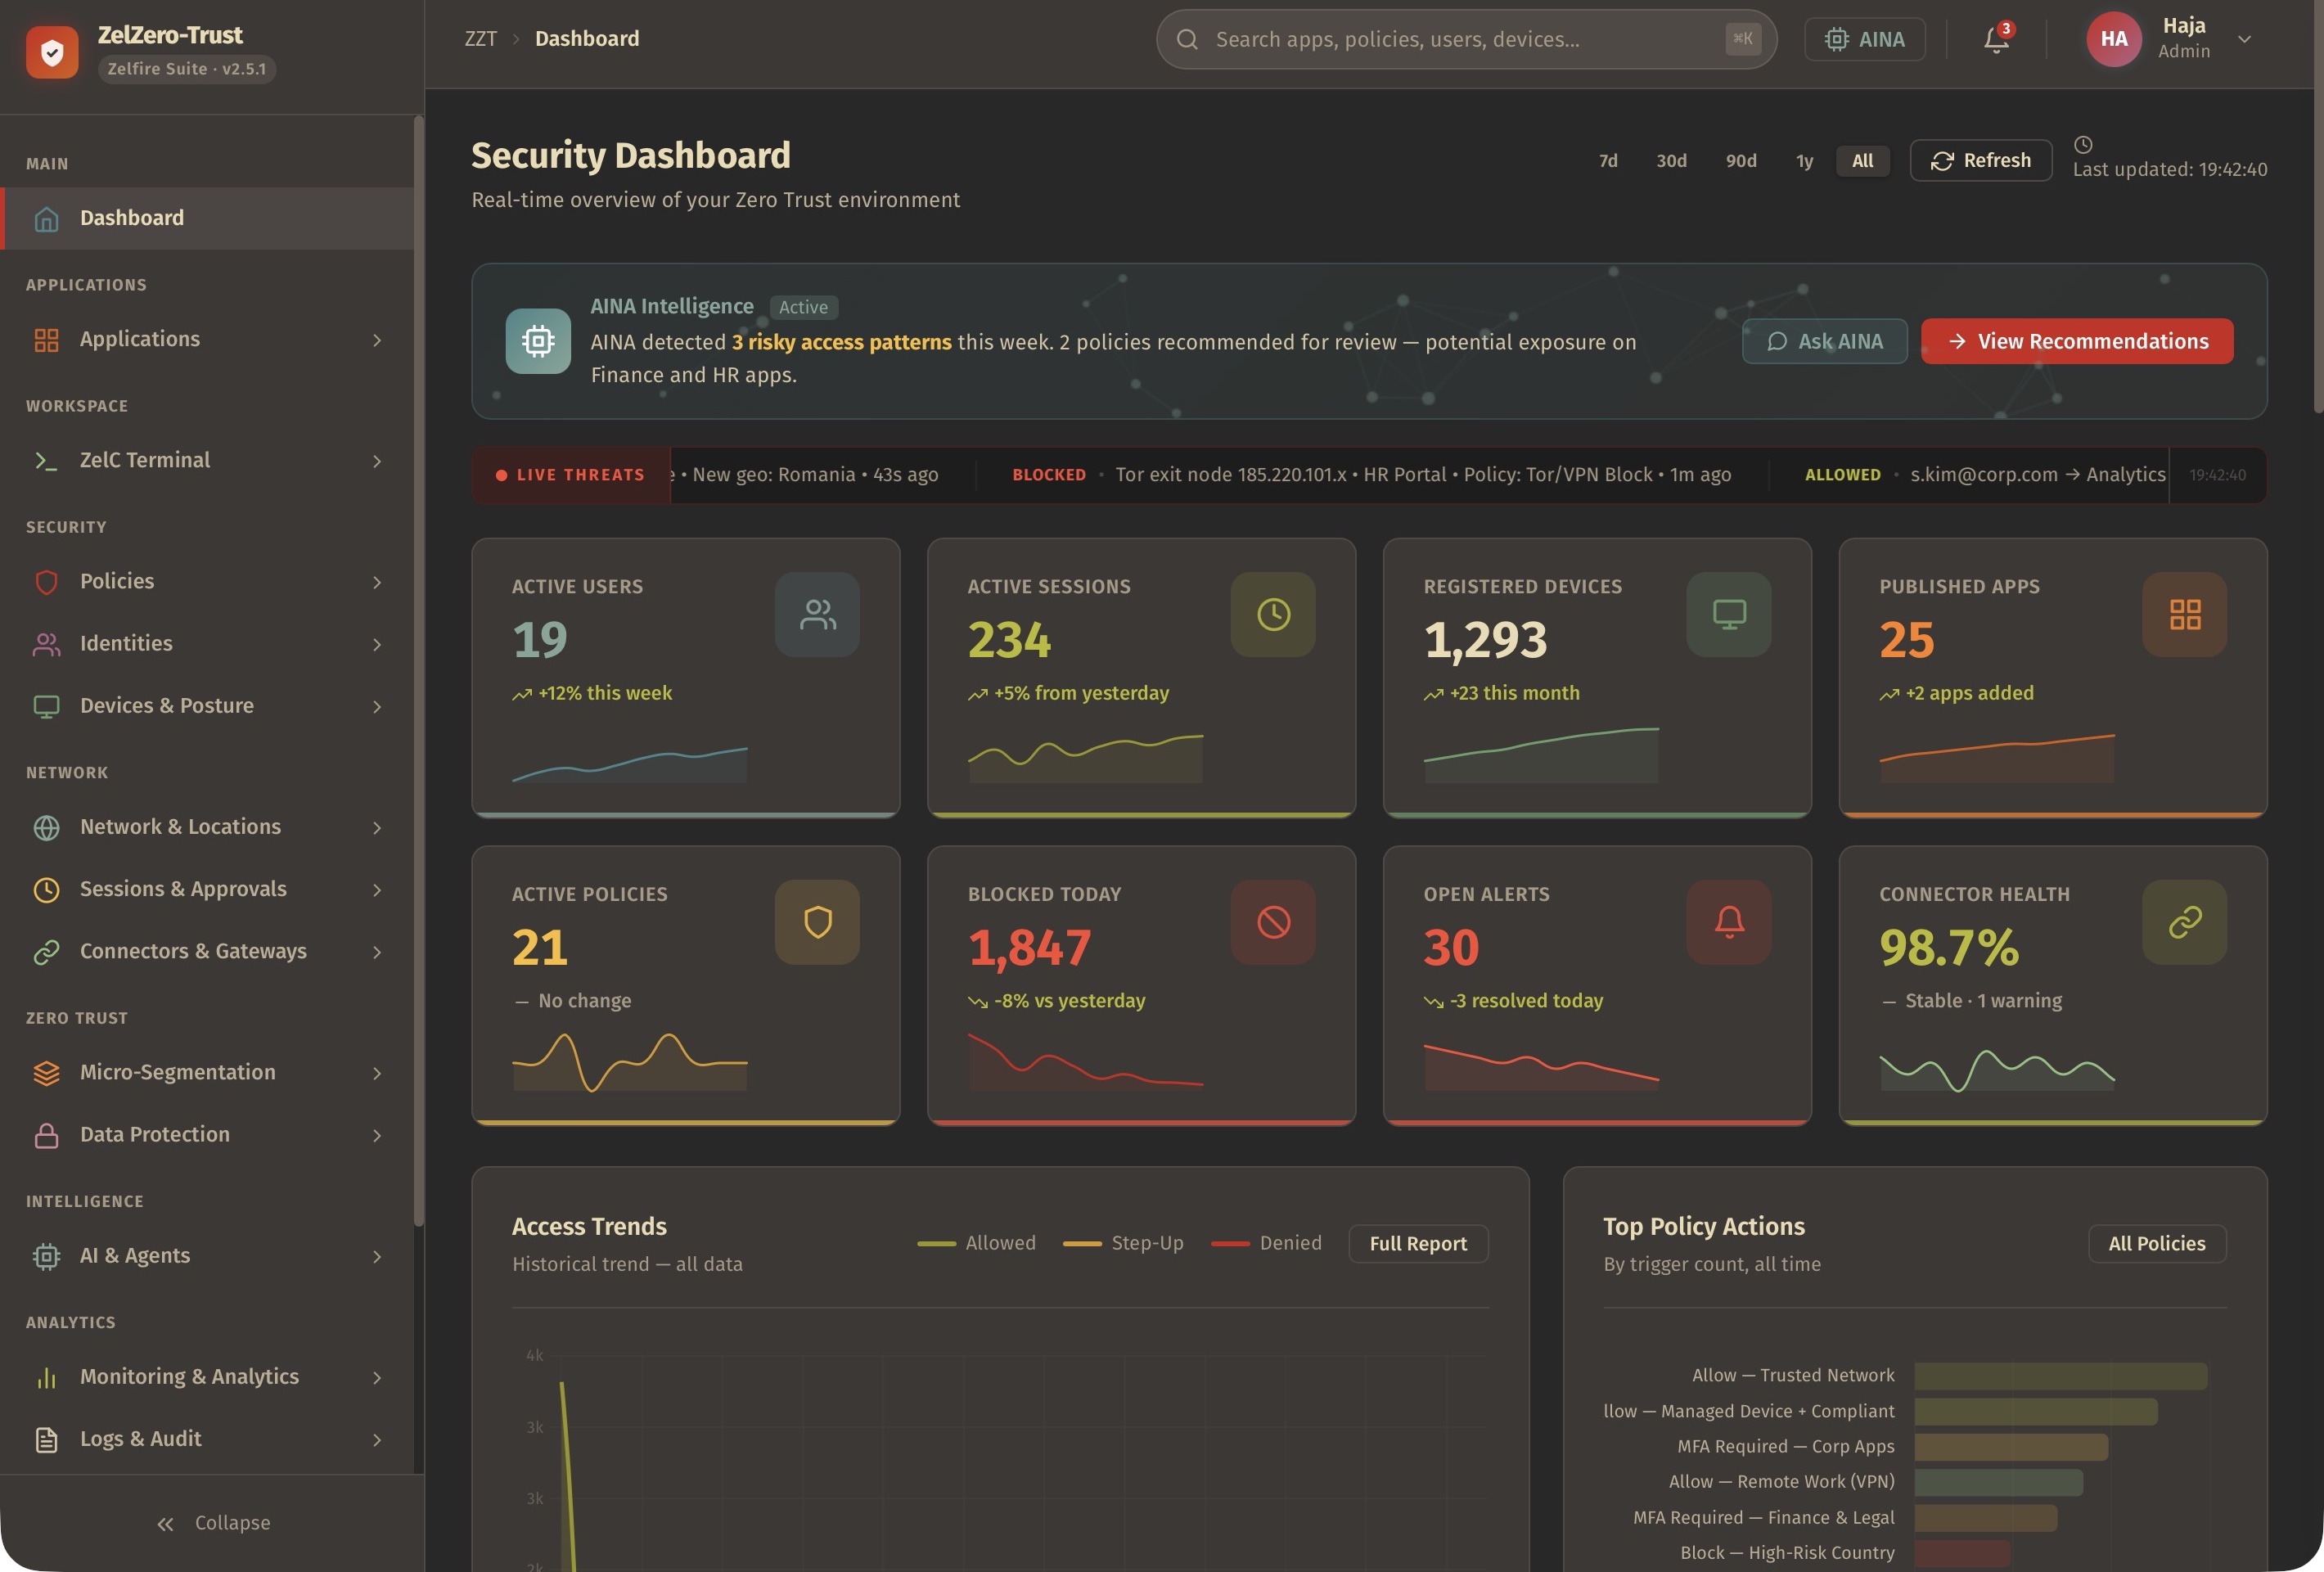Expand the ZelC Terminal chevron
Image resolution: width=2324 pixels, height=1572 pixels.
[x=377, y=461]
